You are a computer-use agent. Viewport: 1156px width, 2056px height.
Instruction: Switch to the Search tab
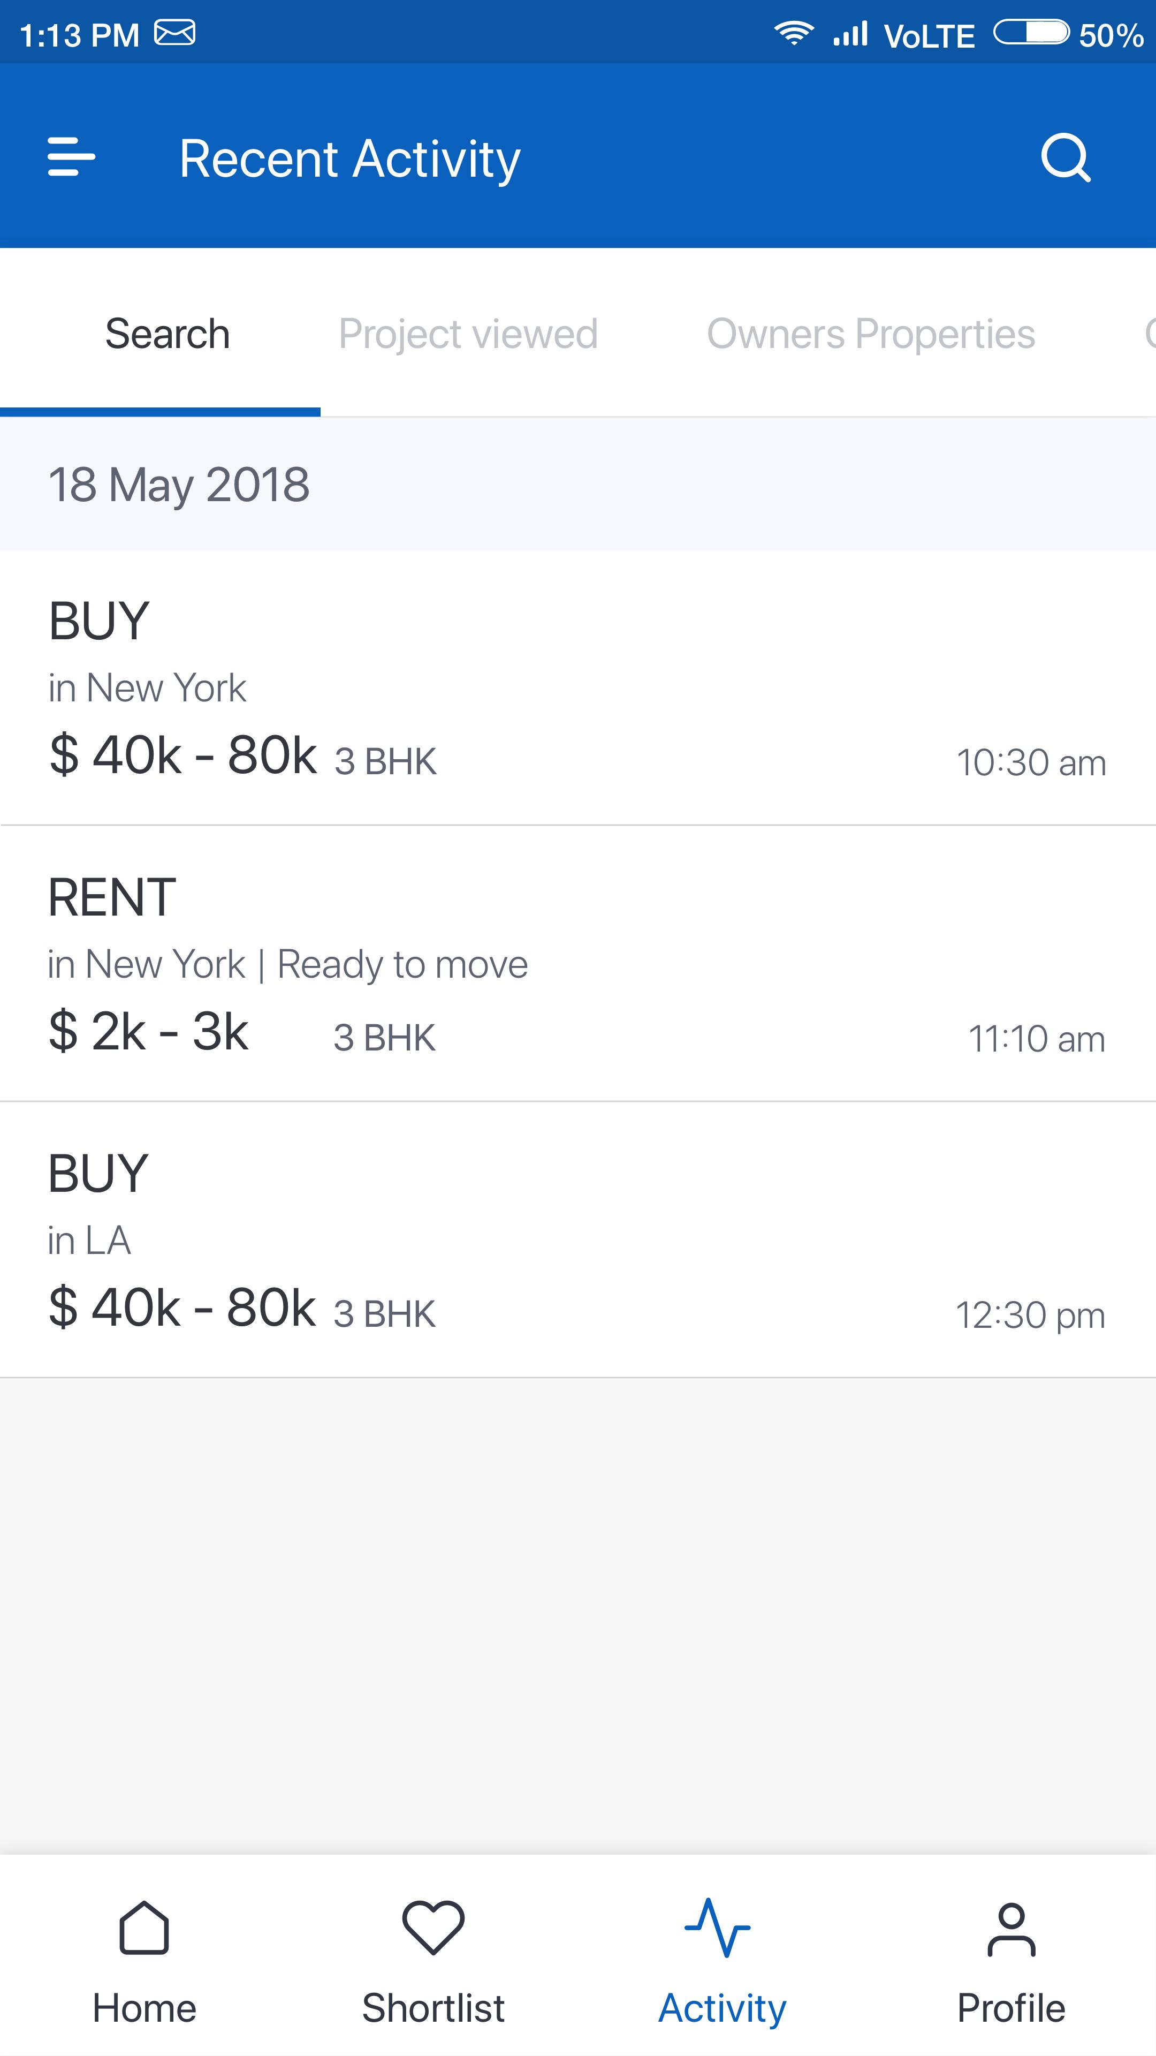168,334
